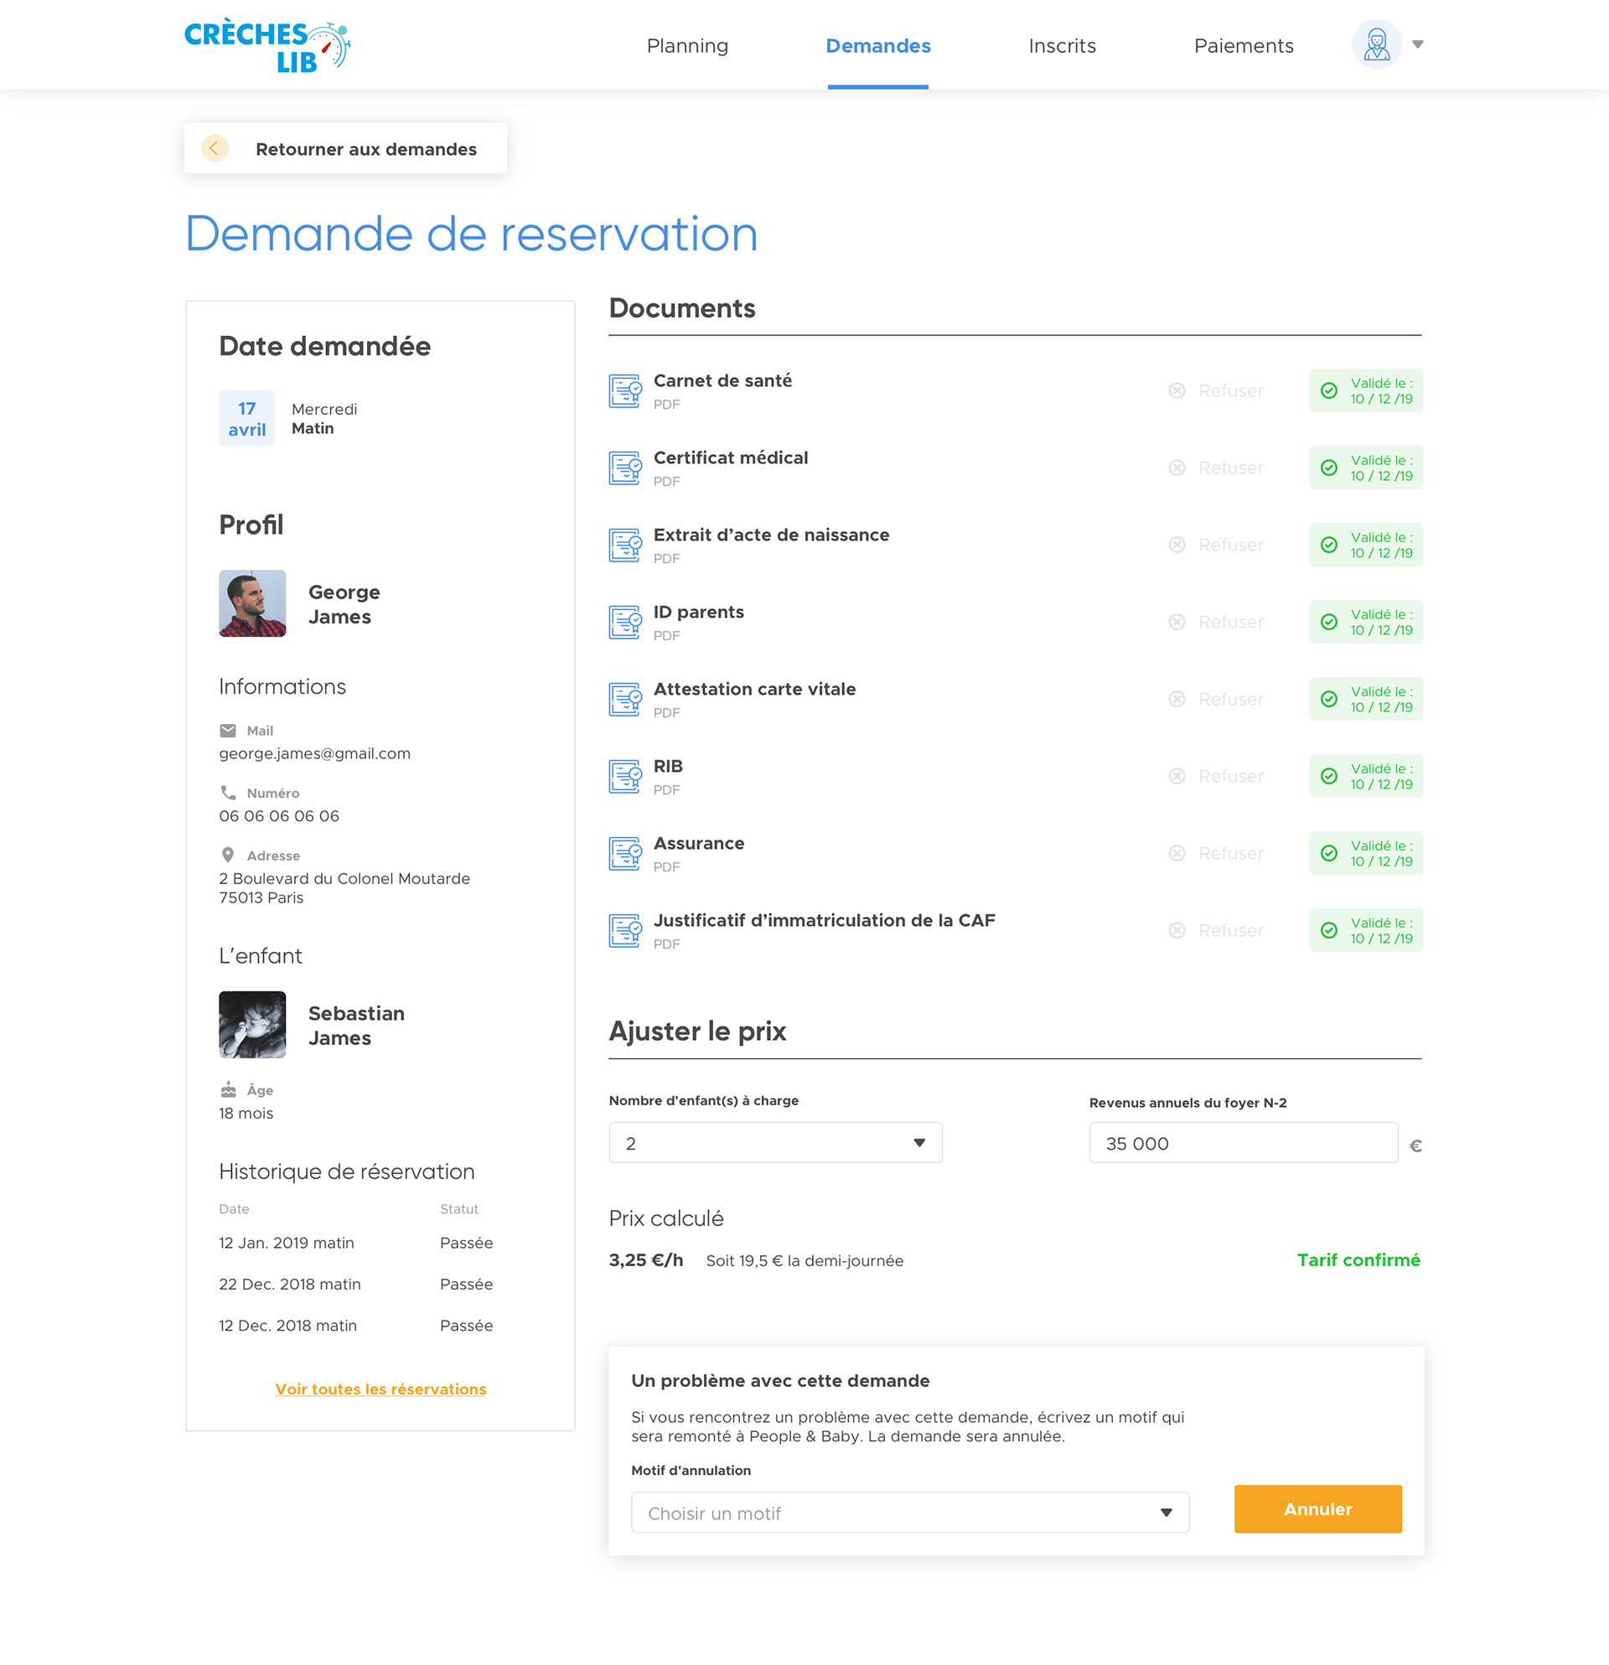The width and height of the screenshot is (1609, 1665).
Task: Open Nombre d'enfant(s) à charge dropdown
Action: (x=776, y=1144)
